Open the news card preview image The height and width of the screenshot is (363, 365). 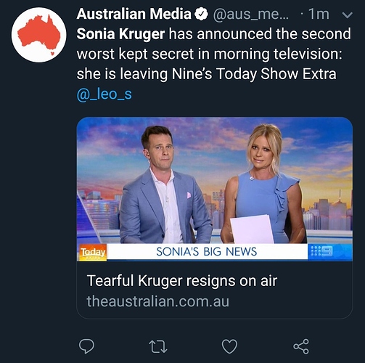coord(215,189)
